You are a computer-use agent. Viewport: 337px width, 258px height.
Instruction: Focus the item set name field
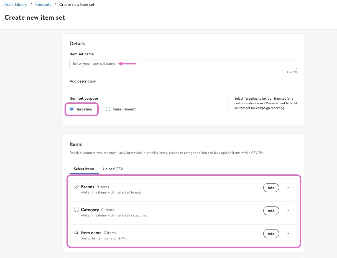[183, 63]
